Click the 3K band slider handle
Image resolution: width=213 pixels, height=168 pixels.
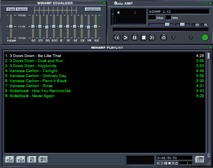click(x=68, y=27)
